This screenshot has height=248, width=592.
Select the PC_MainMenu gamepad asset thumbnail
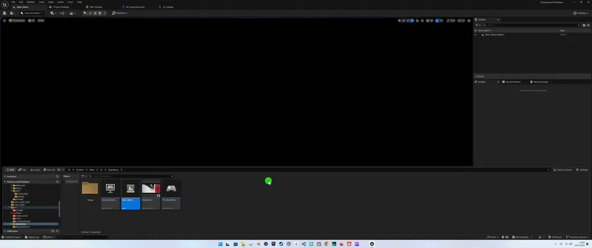pos(171,189)
